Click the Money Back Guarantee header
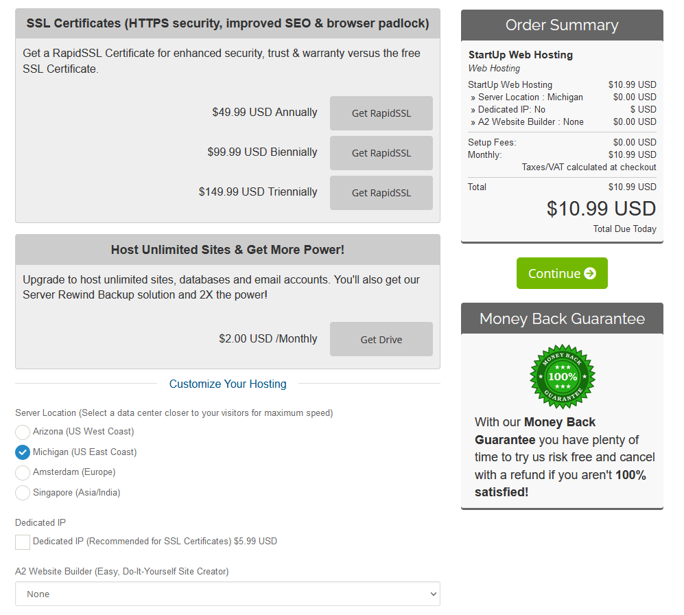Image resolution: width=684 pixels, height=615 pixels. tap(562, 318)
